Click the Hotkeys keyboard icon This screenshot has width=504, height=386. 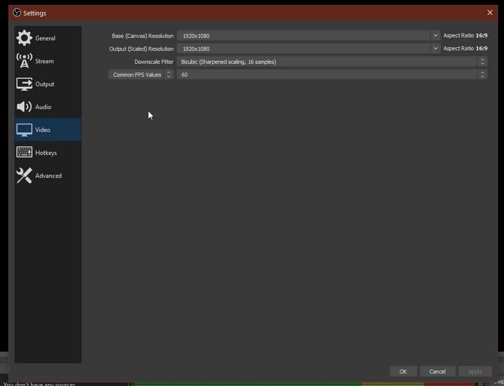[24, 152]
